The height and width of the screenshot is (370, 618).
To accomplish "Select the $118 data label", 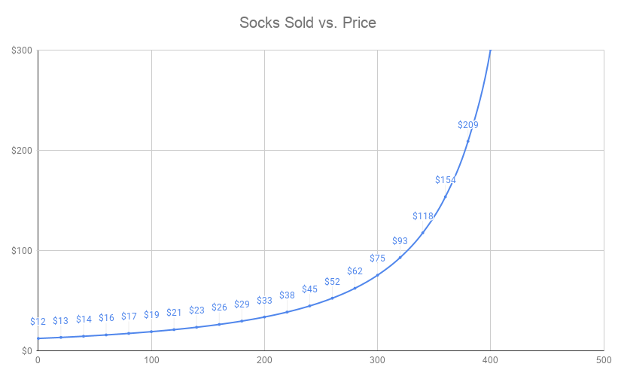I will tap(423, 216).
